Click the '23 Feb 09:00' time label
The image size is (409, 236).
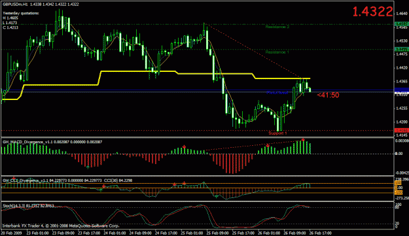click(63, 233)
